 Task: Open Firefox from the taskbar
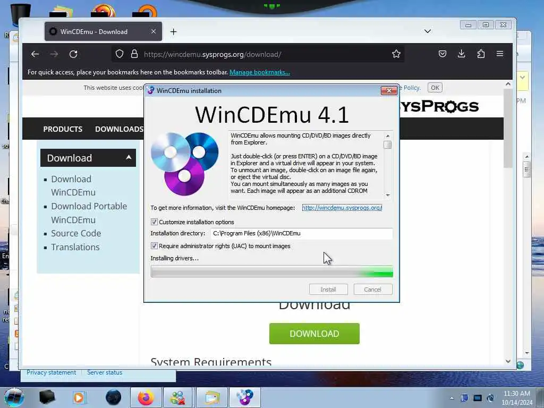click(146, 397)
